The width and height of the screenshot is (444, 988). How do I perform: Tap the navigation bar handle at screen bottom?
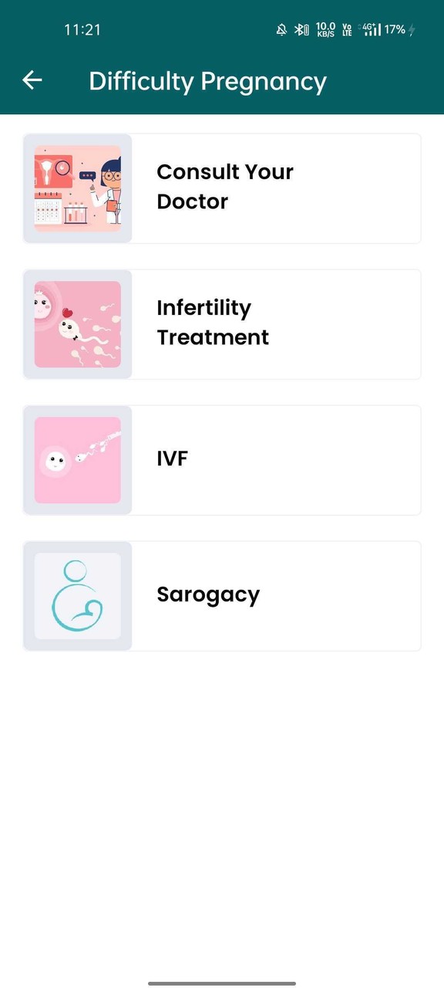pos(222,982)
